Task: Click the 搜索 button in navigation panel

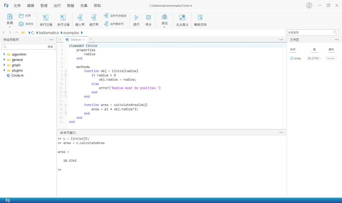Action: (x=50, y=47)
